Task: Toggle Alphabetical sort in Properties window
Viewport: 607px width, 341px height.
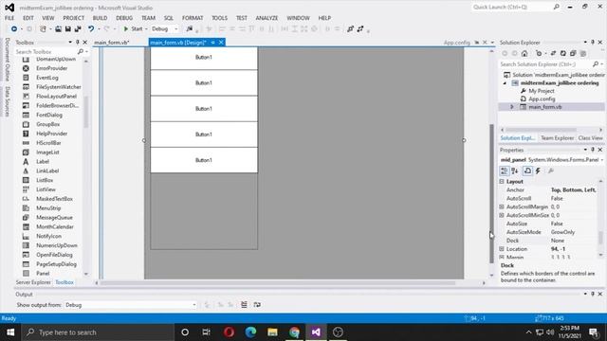Action: [514, 170]
